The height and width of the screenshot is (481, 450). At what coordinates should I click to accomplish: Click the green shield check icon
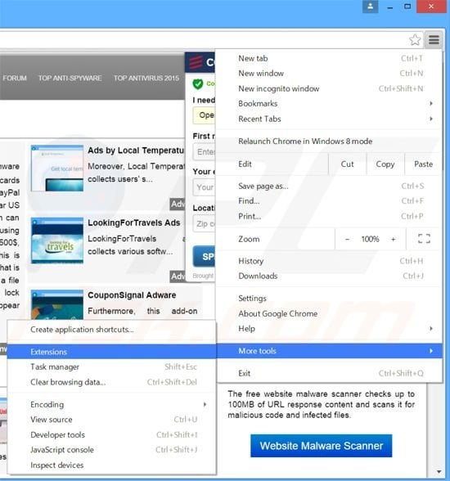(198, 83)
